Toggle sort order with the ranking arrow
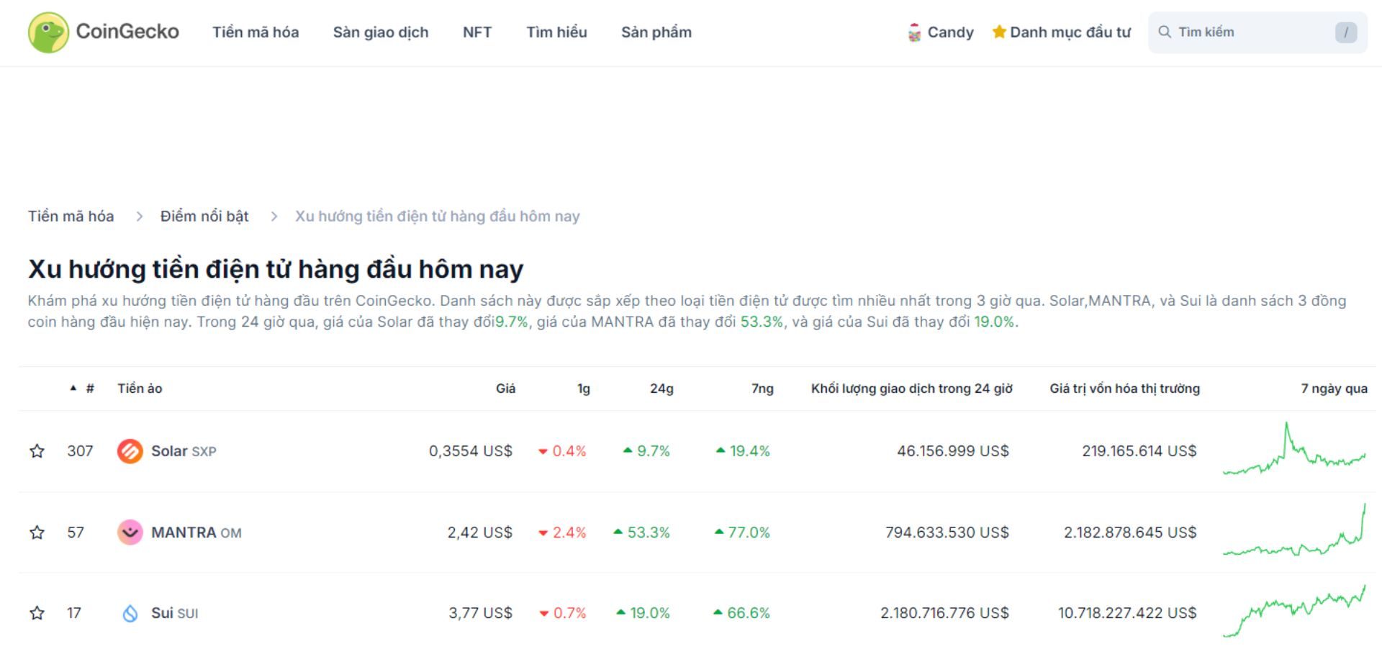This screenshot has width=1382, height=649. [72, 388]
